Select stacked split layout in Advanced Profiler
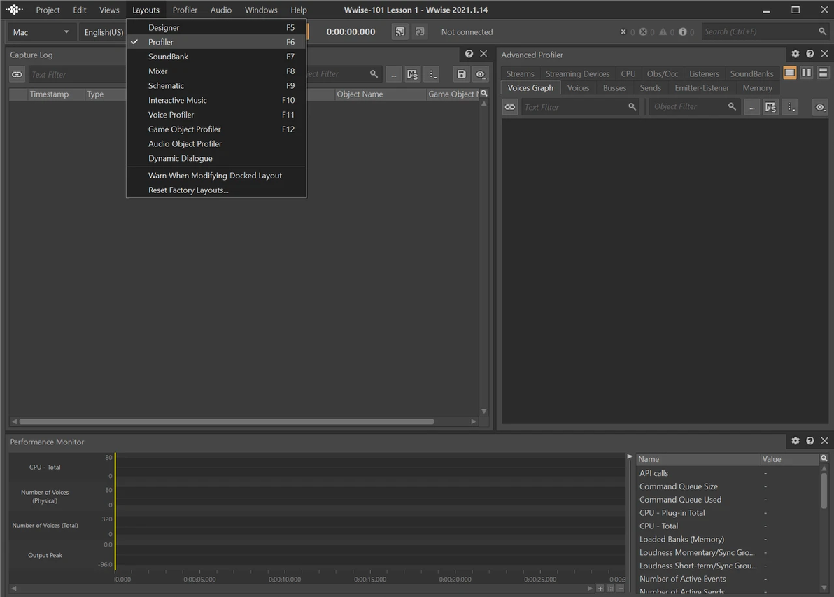Viewport: 834px width, 597px height. click(823, 73)
